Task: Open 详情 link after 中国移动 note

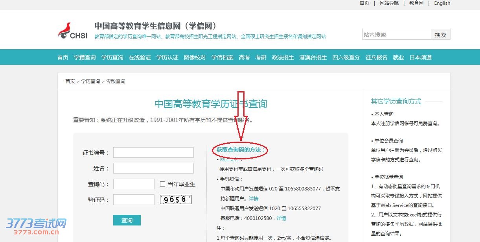Action: pos(254,199)
